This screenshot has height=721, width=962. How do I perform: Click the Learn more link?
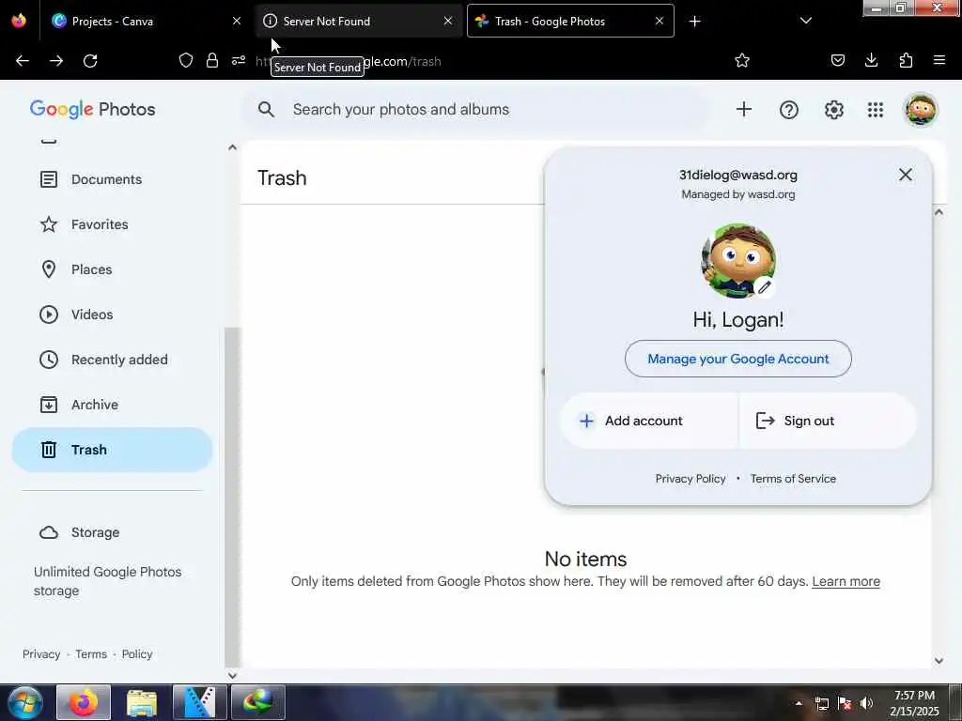846,582
